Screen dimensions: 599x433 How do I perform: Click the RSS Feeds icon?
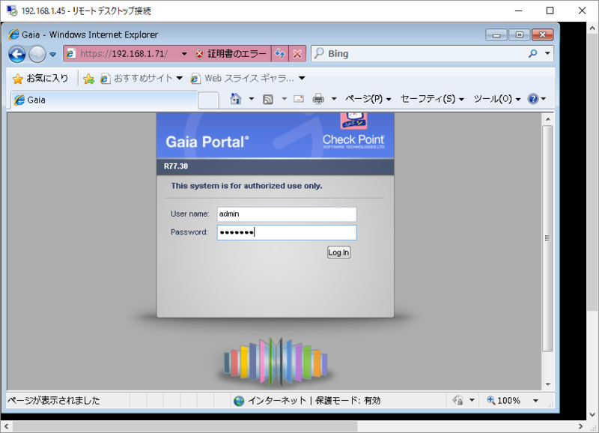click(x=268, y=100)
